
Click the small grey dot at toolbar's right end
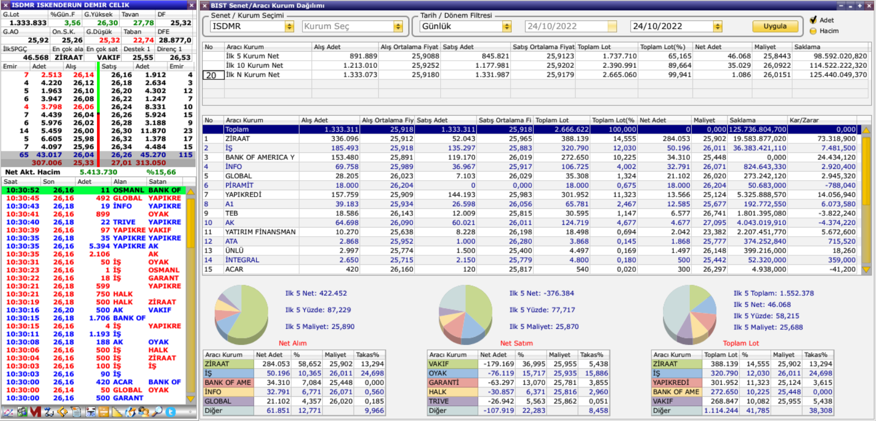[x=190, y=412]
